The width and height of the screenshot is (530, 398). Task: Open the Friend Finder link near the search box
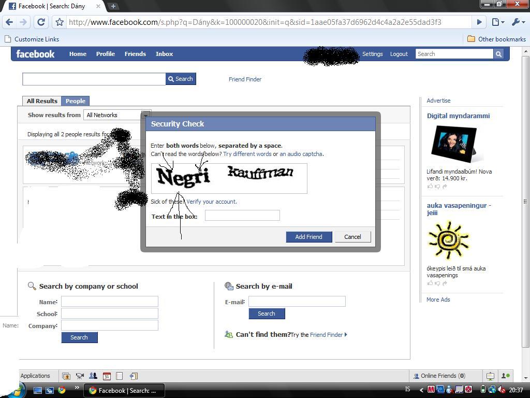point(245,79)
